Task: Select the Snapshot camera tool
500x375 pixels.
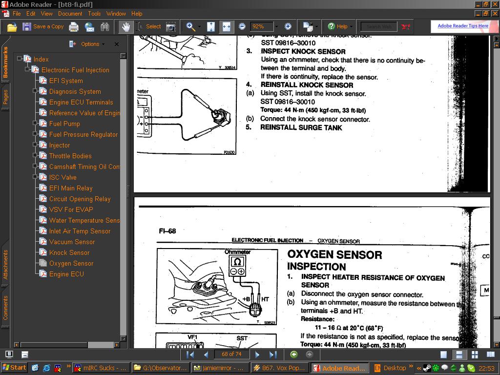Action: coord(171,27)
